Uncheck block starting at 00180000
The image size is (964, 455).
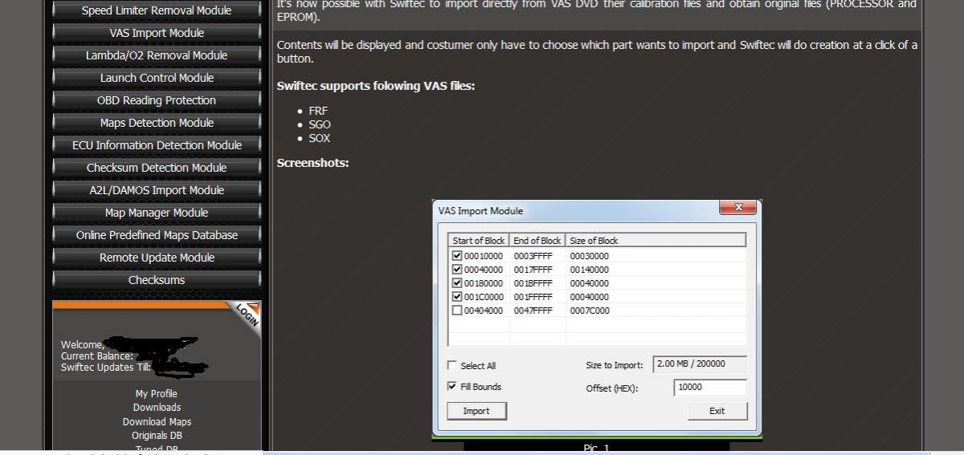point(457,283)
